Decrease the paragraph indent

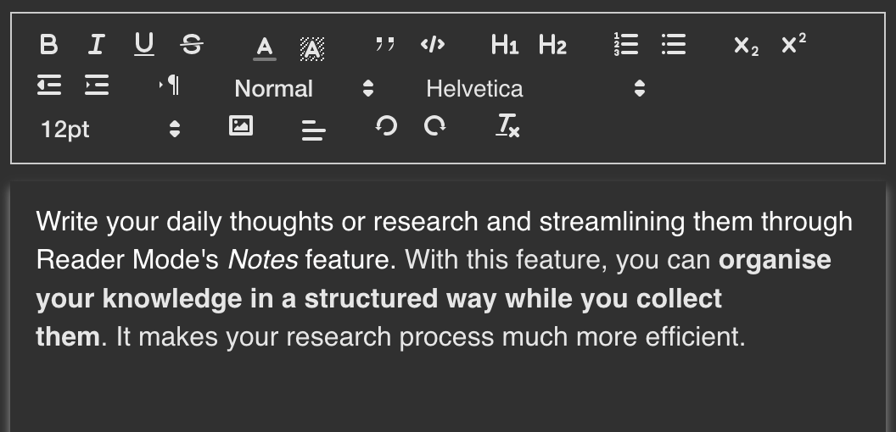tap(49, 86)
